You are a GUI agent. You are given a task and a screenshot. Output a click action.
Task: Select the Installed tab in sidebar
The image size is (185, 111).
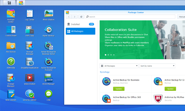click(80, 24)
